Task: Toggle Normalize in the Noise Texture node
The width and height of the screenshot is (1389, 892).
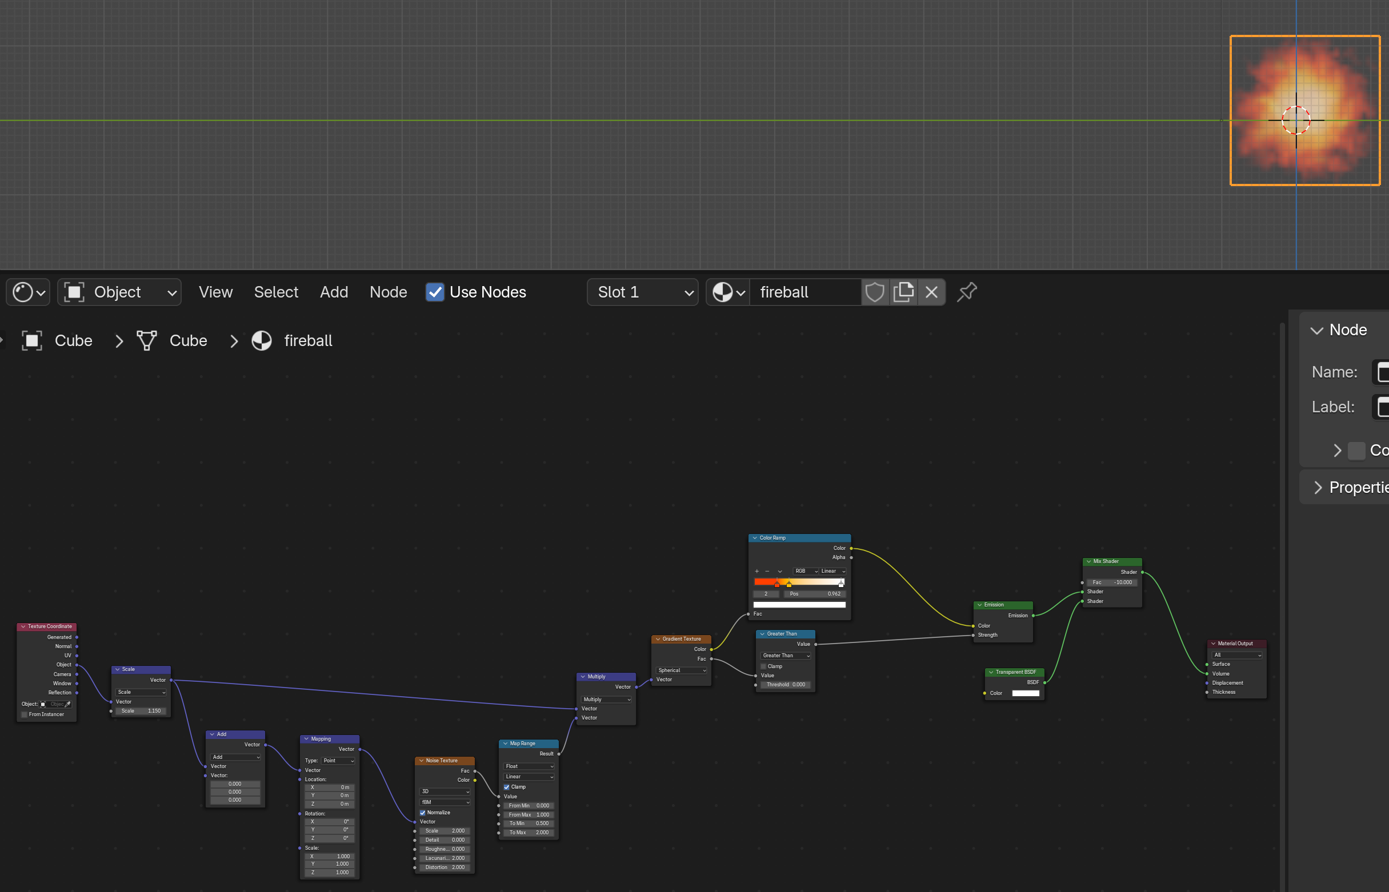Action: (422, 813)
